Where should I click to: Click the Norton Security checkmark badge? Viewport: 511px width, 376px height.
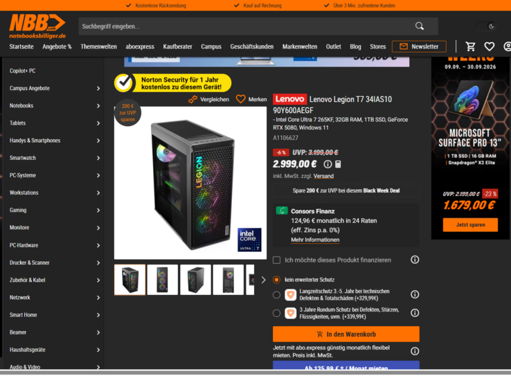[123, 83]
